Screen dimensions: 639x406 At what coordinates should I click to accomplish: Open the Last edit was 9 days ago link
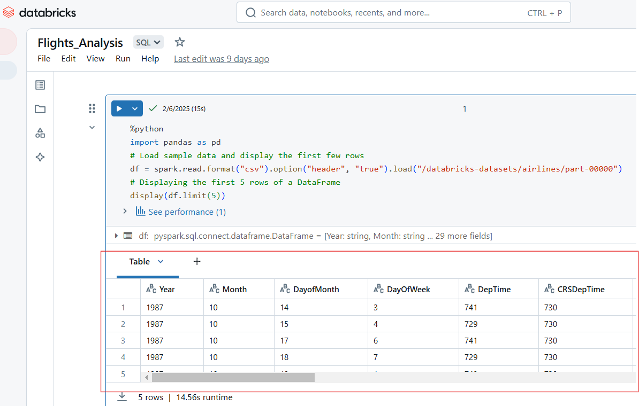(221, 59)
